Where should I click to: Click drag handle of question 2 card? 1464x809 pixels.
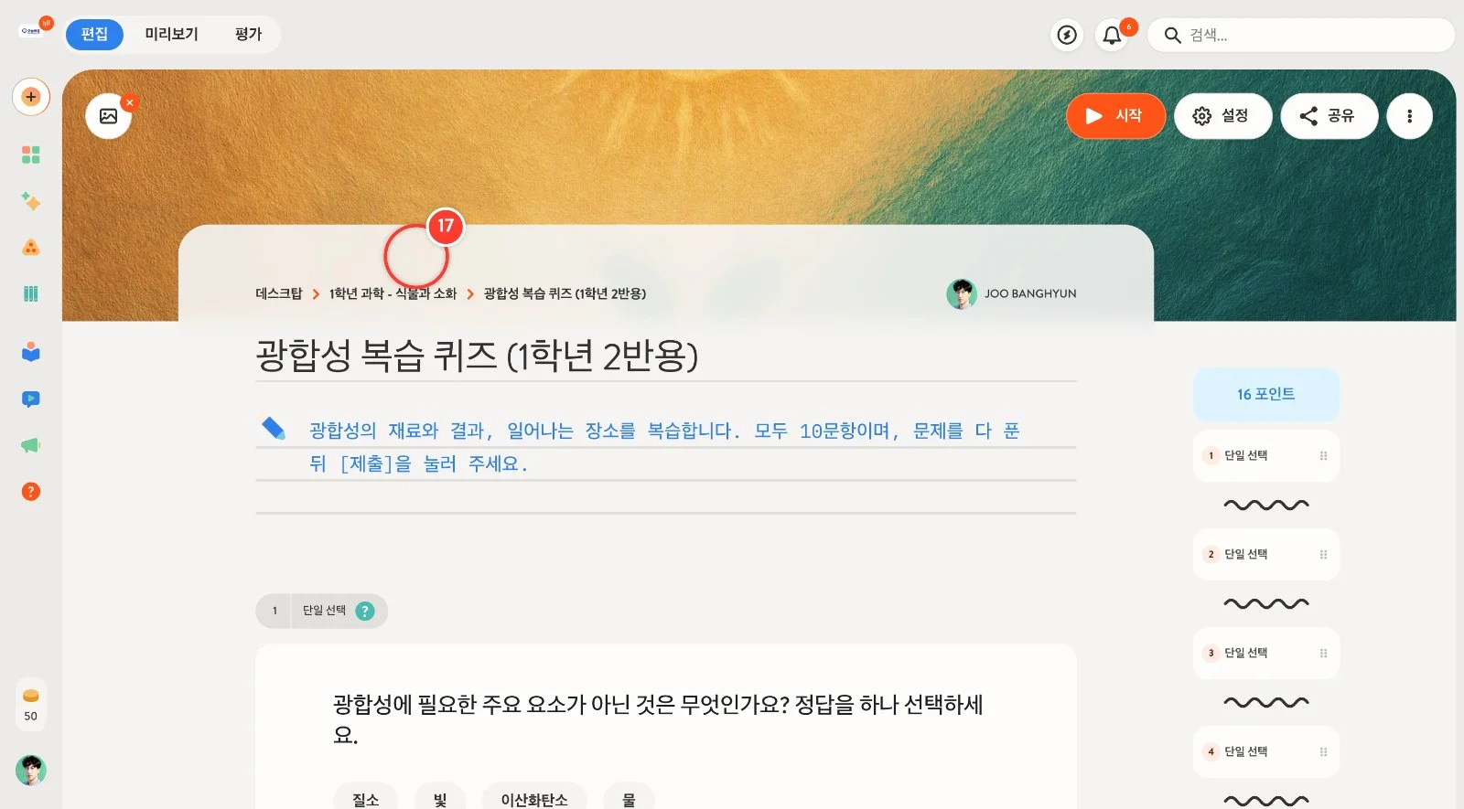tap(1323, 554)
